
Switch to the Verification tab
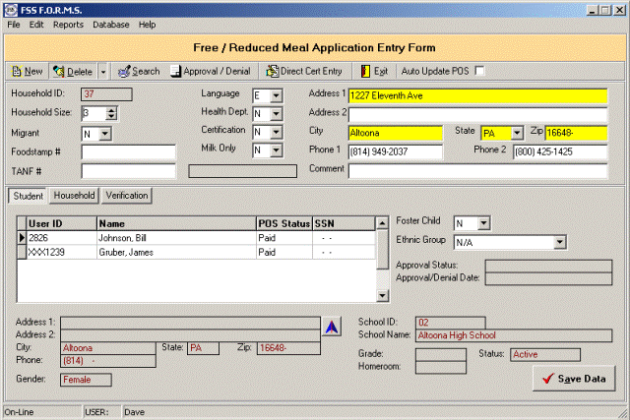127,196
